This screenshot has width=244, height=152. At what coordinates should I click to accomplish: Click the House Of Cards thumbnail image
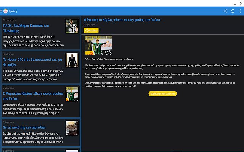(x=72, y=60)
